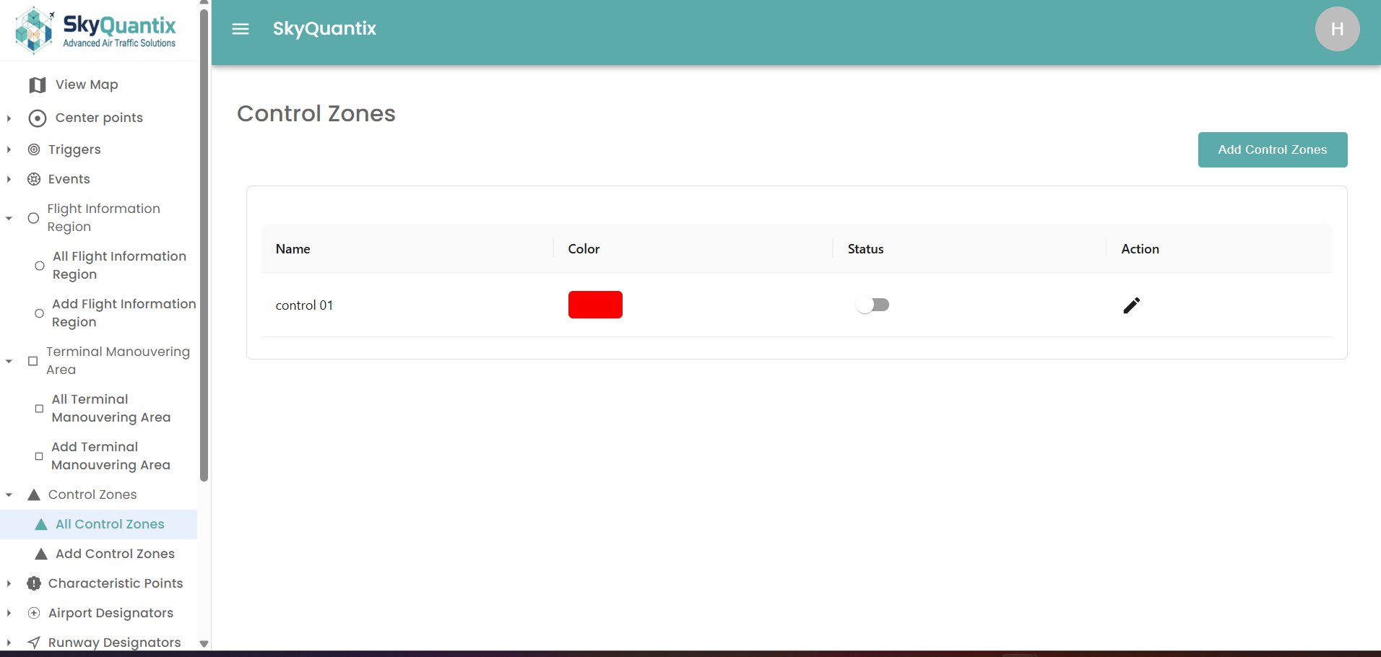Click the Characteristic Points badge icon

click(34, 583)
